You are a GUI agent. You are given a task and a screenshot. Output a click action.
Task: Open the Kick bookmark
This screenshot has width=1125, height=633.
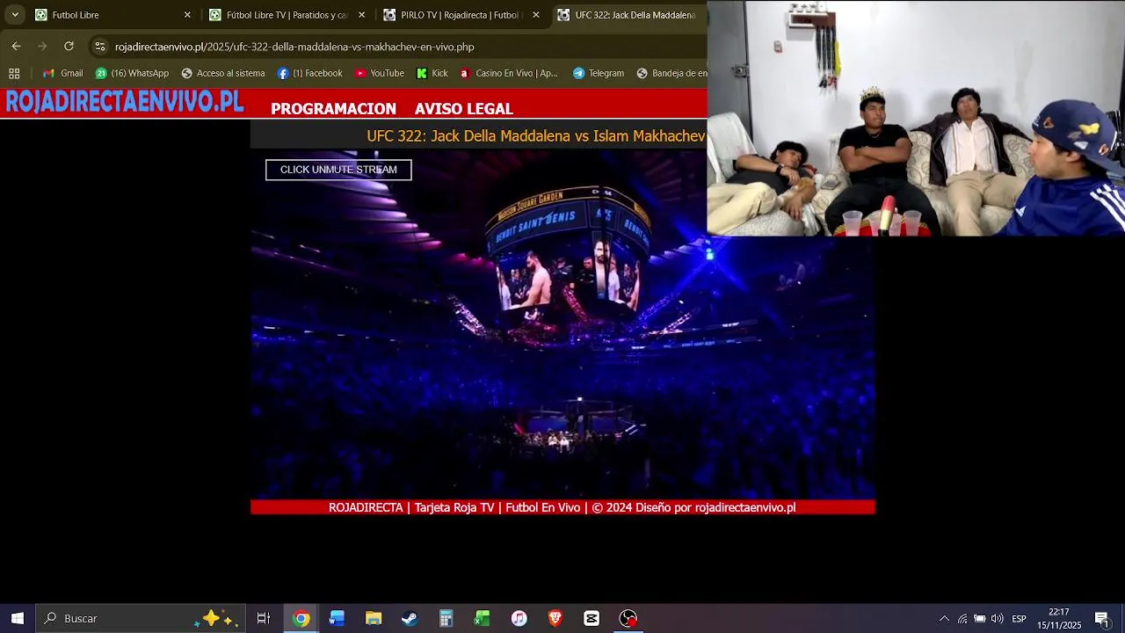432,73
